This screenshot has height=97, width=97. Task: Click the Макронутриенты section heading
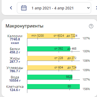point(24,26)
